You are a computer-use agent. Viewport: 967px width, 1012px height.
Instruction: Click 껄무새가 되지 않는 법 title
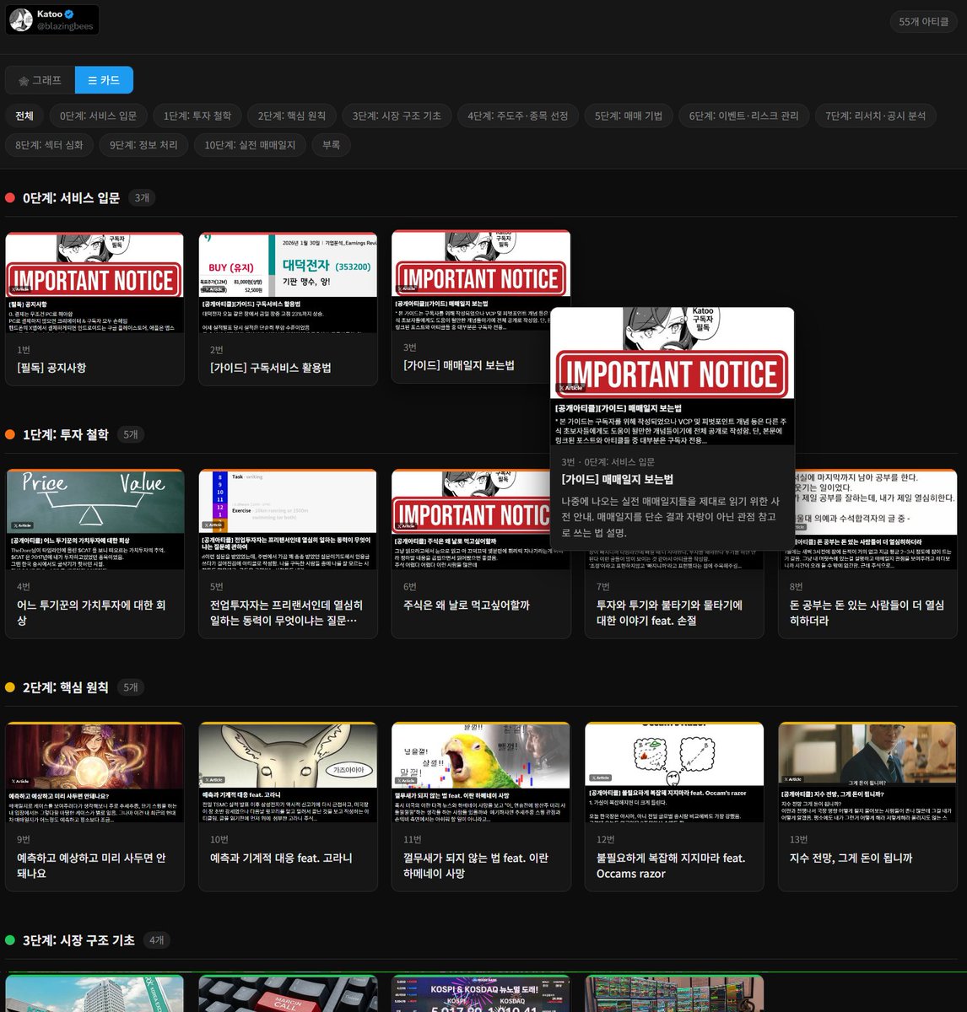click(476, 865)
